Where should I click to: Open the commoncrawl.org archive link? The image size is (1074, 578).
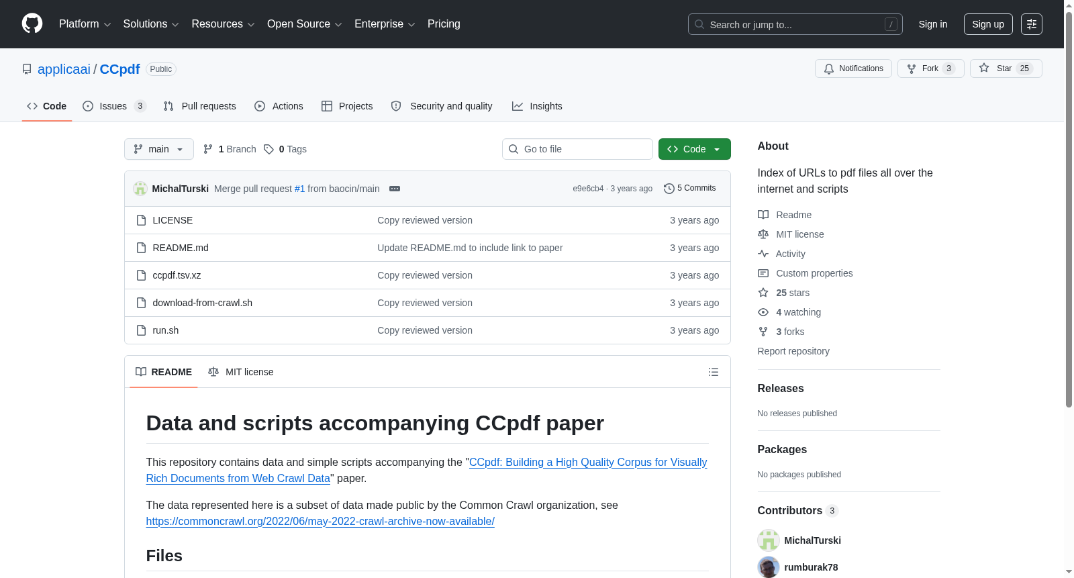tap(320, 521)
